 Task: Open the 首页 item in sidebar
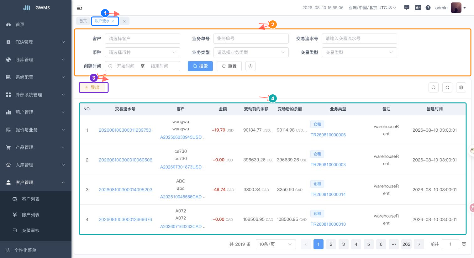click(36, 24)
